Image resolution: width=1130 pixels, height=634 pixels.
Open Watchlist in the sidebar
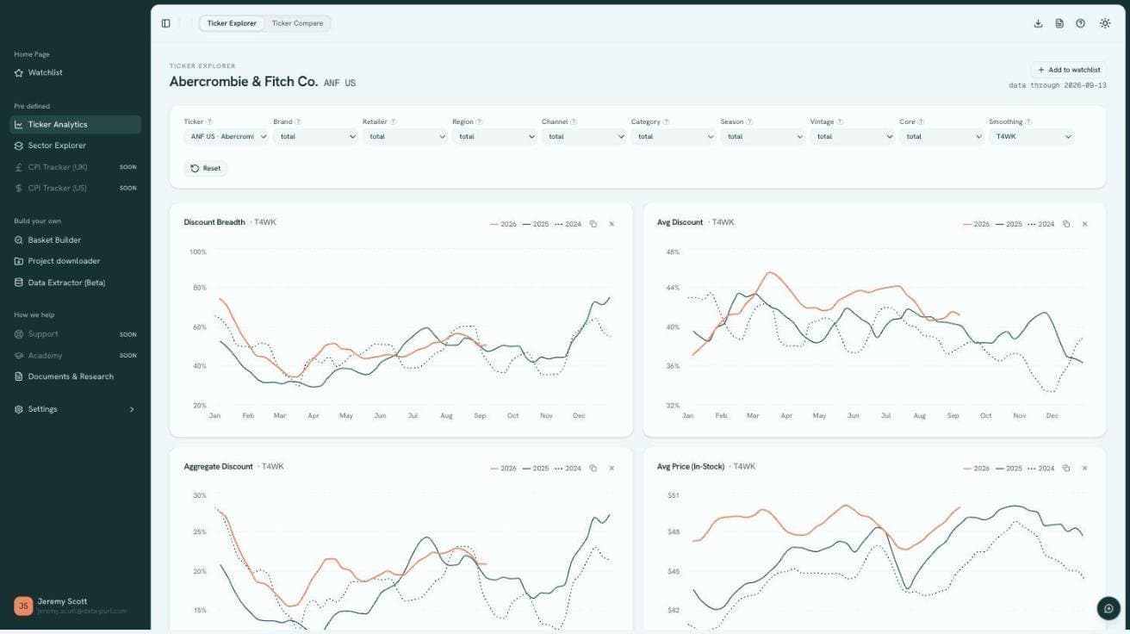click(x=75, y=72)
